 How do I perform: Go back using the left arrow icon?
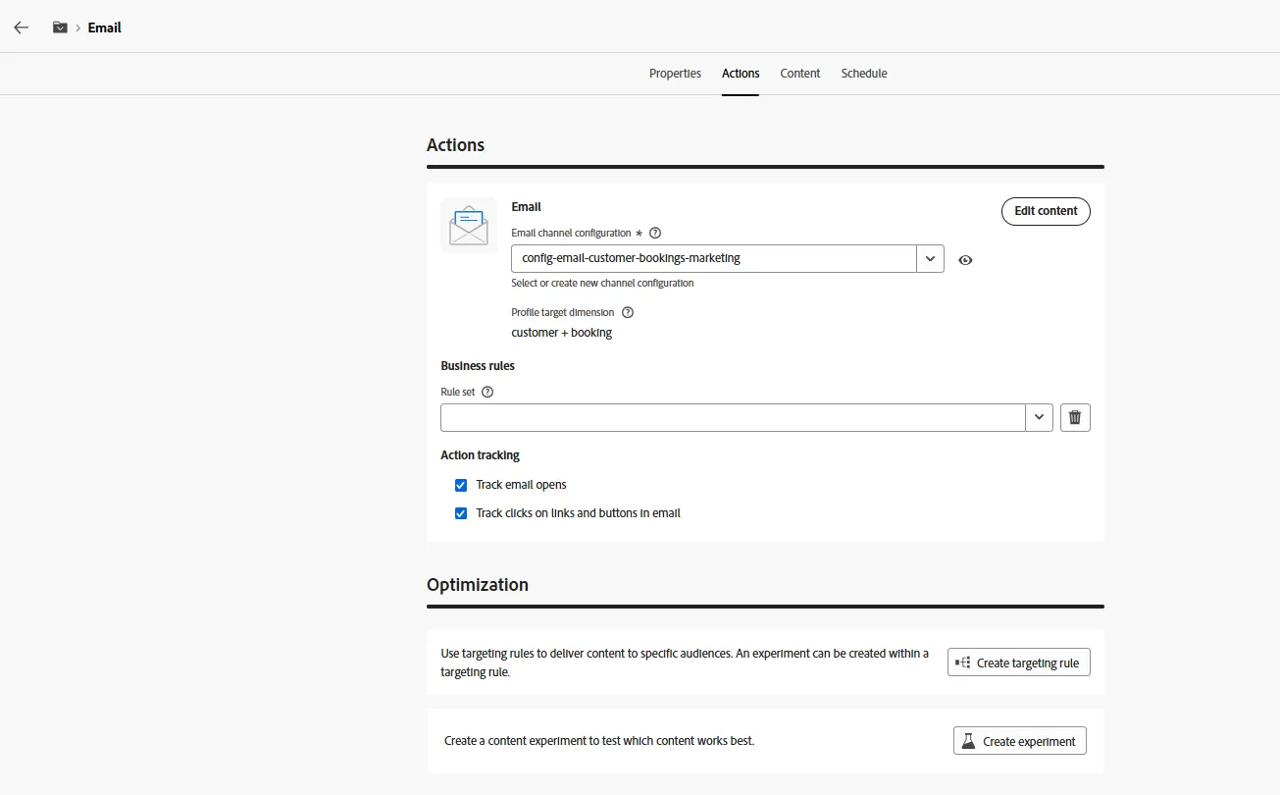pos(22,27)
